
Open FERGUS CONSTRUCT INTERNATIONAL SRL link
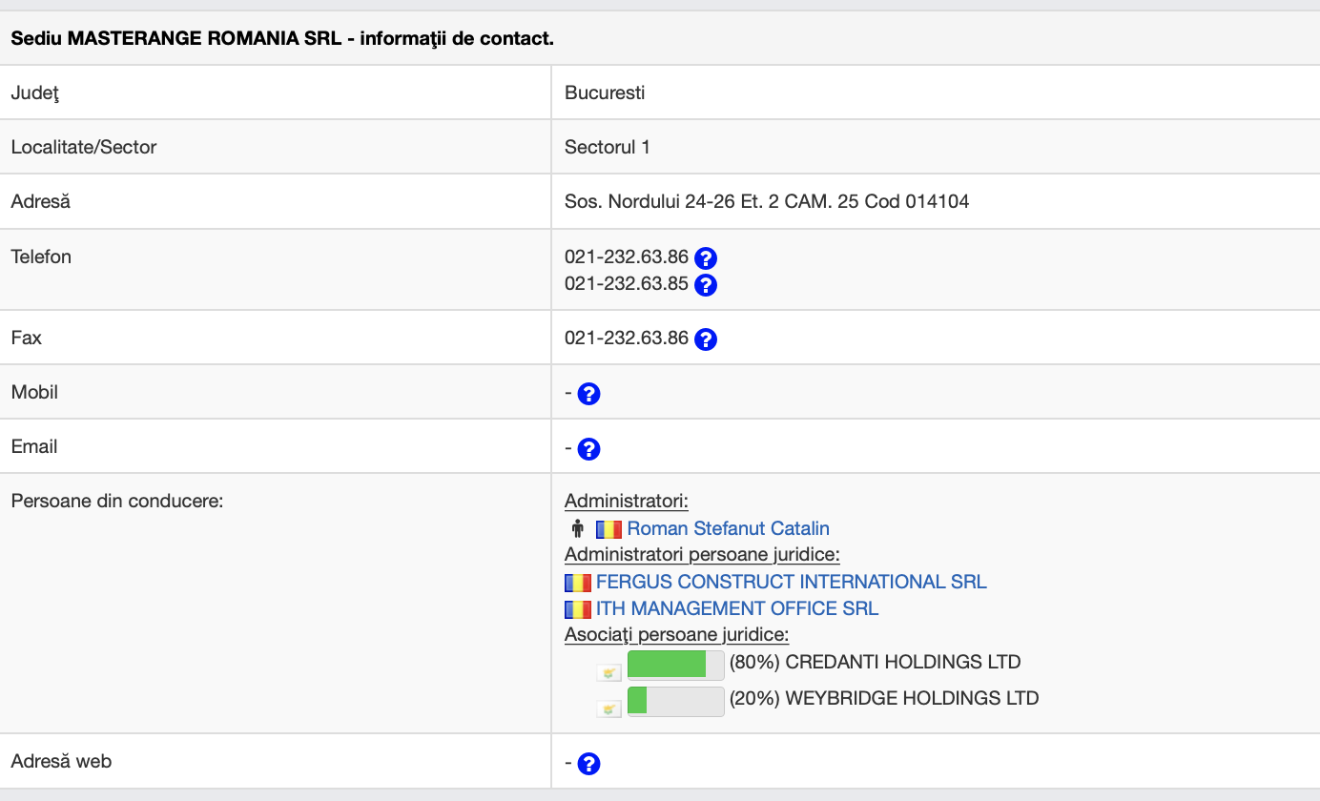(791, 582)
